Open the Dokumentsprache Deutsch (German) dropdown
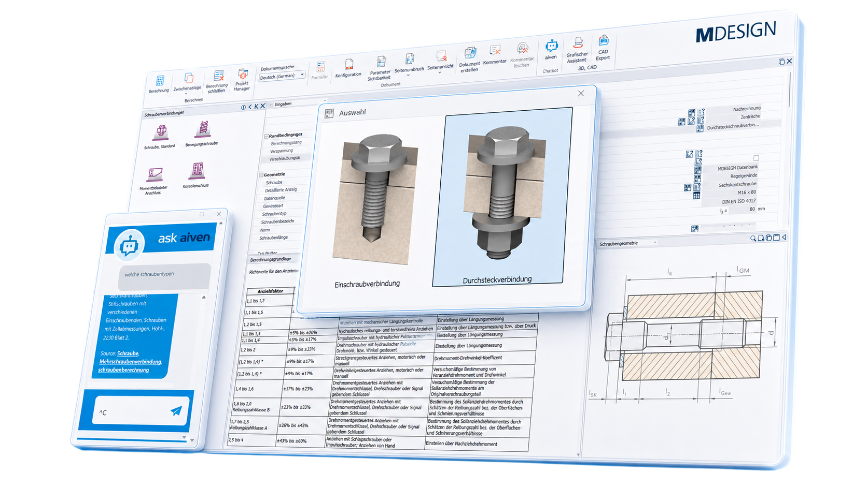Screen dimensions: 867x487 click(x=282, y=76)
